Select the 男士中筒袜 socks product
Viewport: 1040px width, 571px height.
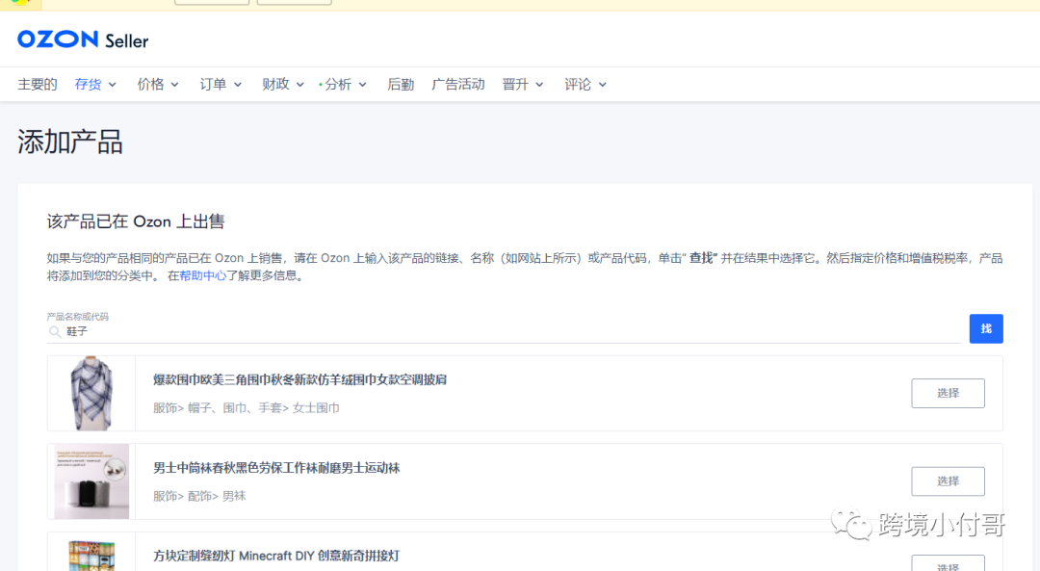pos(948,481)
